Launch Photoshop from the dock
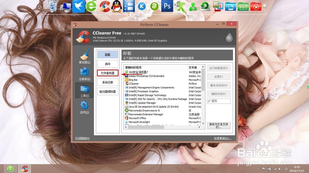Viewport: 309px width, 173px height. pos(167,6)
